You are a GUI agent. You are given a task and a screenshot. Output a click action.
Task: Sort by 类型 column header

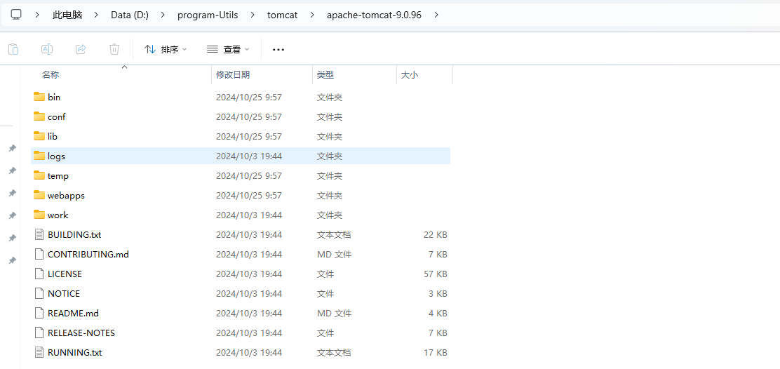click(x=325, y=74)
